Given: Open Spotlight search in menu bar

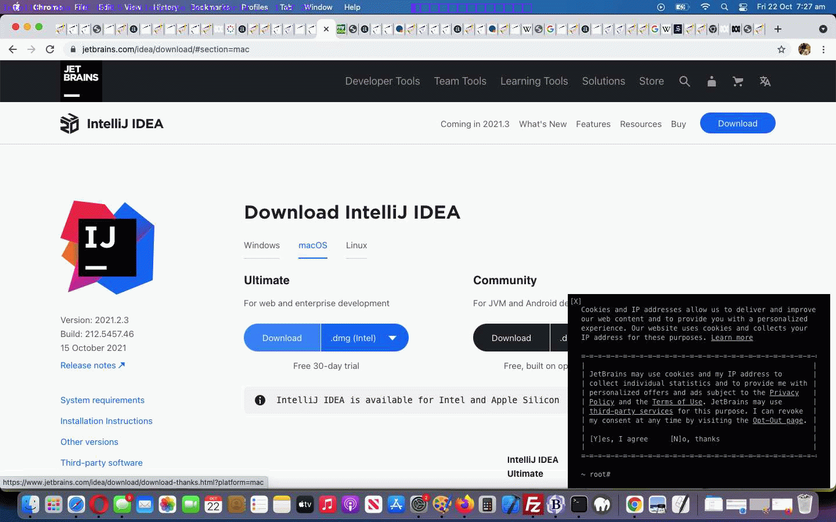Looking at the screenshot, I should [x=725, y=7].
